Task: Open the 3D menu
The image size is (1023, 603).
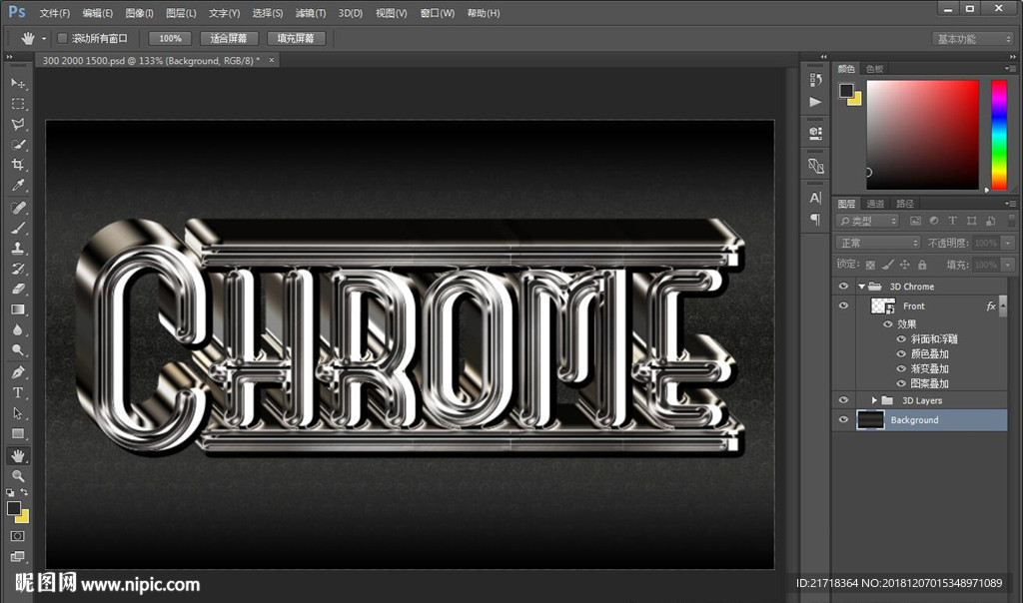Action: click(351, 13)
